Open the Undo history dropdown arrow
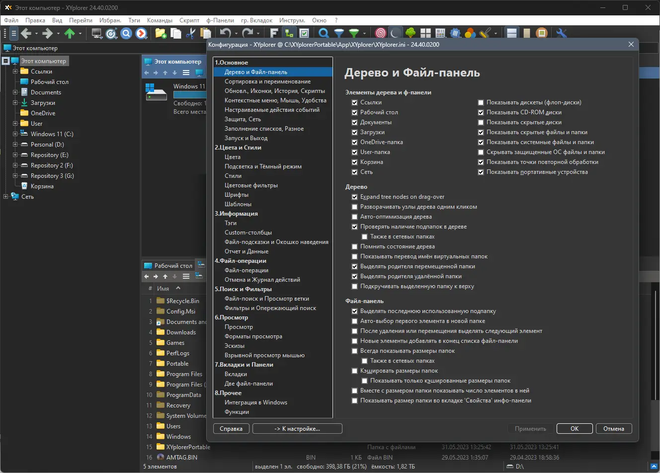 pyautogui.click(x=236, y=34)
